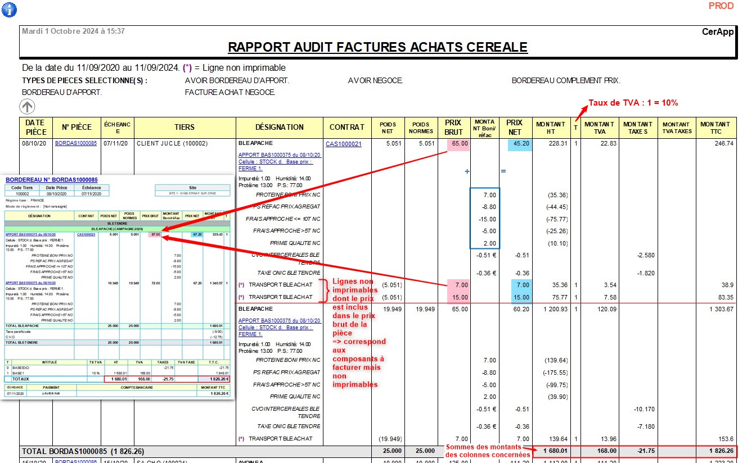This screenshot has height=463, width=747.
Task: Open contract link CAS1000021 in main table
Action: click(343, 144)
